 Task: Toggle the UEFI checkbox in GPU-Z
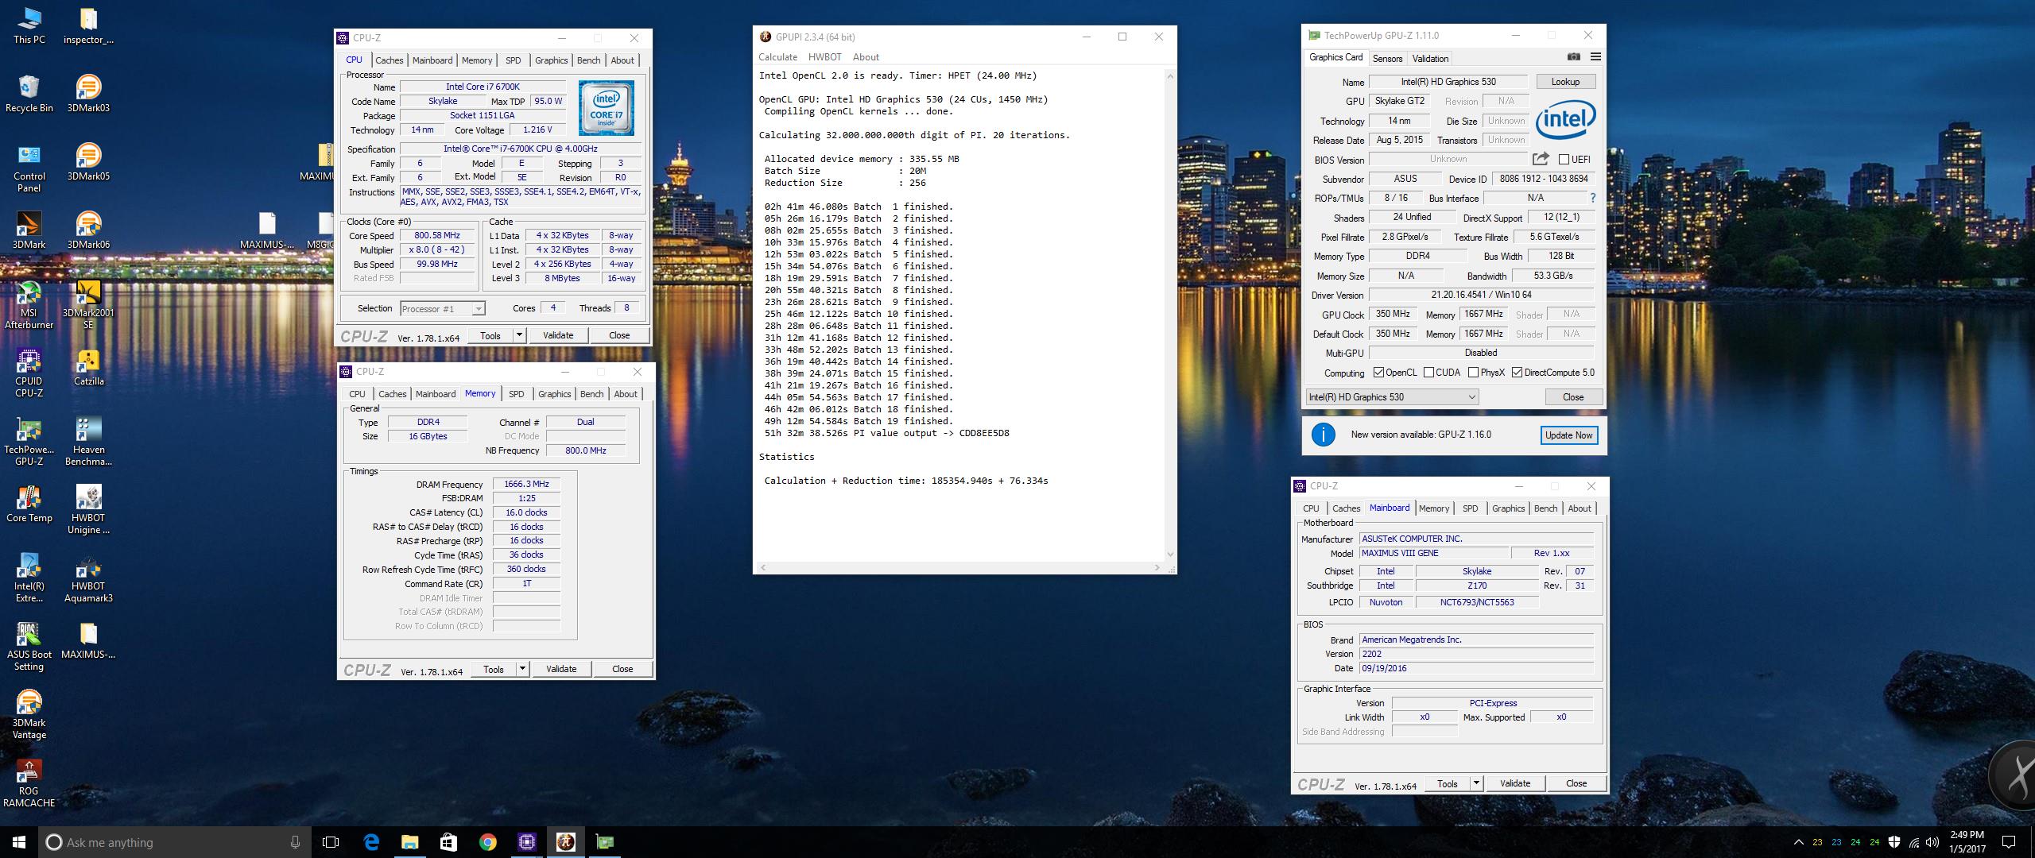[x=1564, y=160]
